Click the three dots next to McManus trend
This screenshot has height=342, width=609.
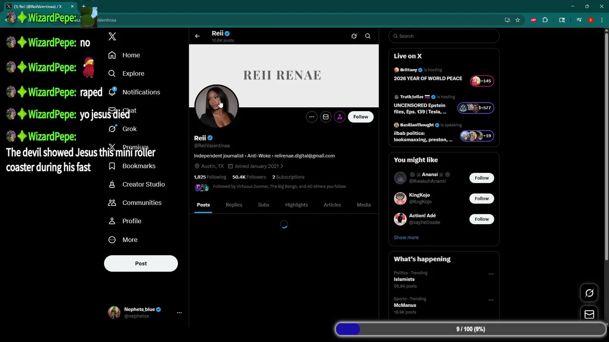click(x=491, y=300)
